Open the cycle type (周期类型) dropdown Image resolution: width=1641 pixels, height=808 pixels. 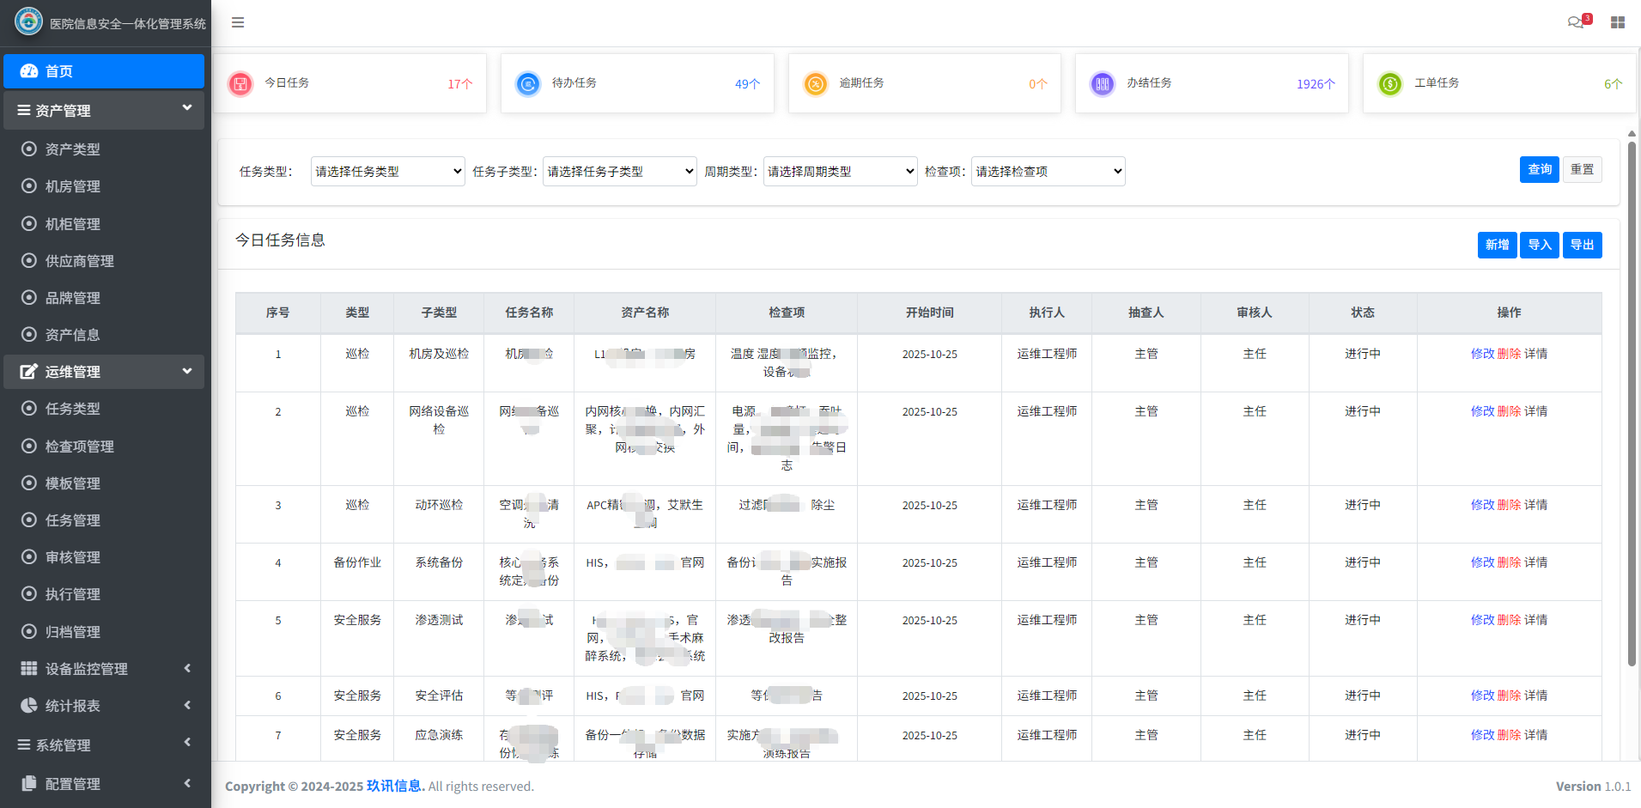(x=840, y=172)
